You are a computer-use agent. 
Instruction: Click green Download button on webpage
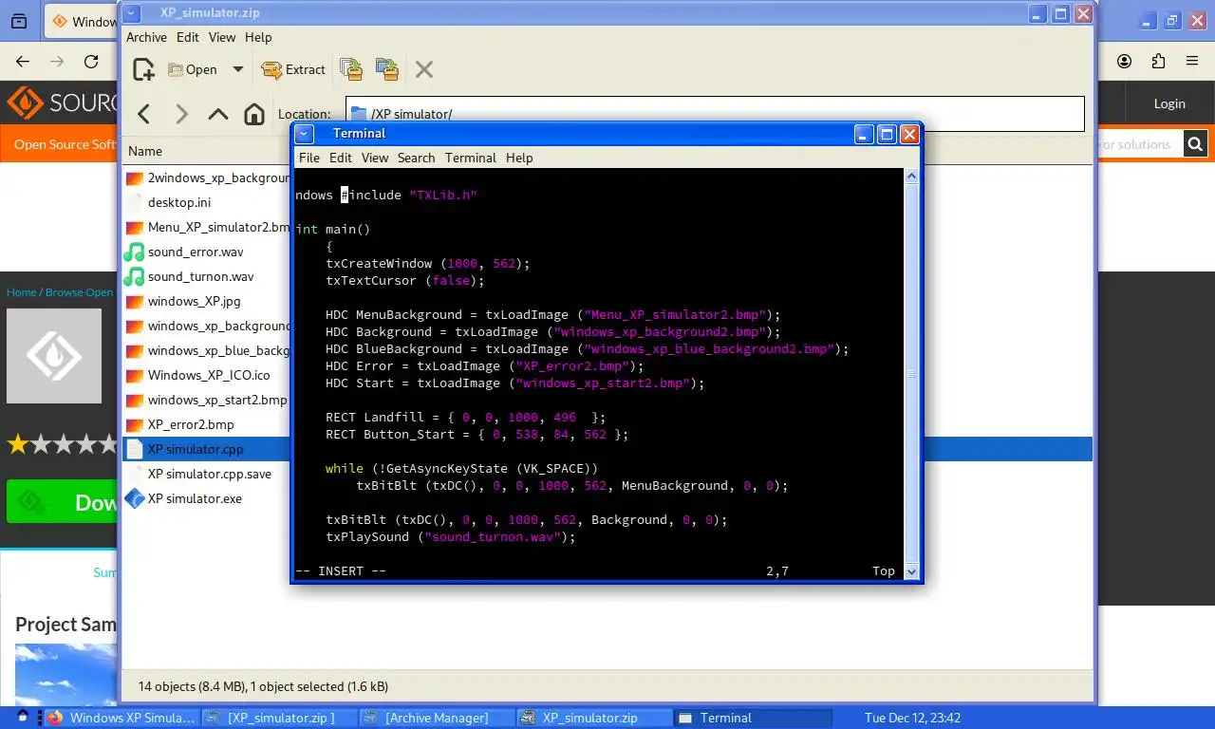(x=64, y=502)
